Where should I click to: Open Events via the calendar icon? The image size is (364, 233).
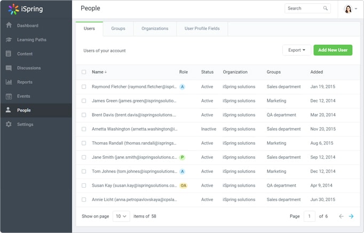point(9,97)
